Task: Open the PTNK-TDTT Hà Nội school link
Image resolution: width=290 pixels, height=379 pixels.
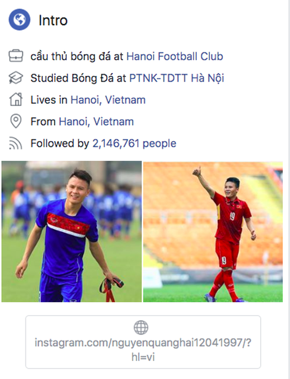Action: pyautogui.click(x=177, y=78)
